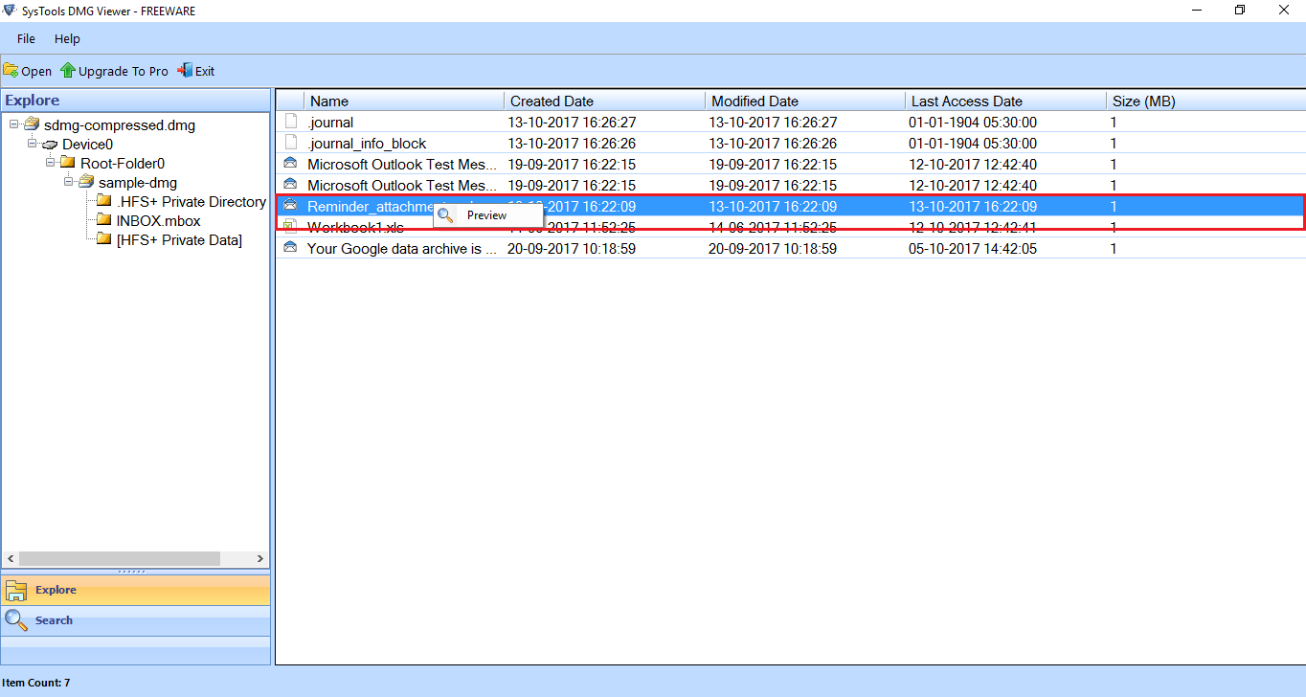The image size is (1306, 697).
Task: Click the mail icon of second Microsoft Outlook Test row
Action: (291, 185)
